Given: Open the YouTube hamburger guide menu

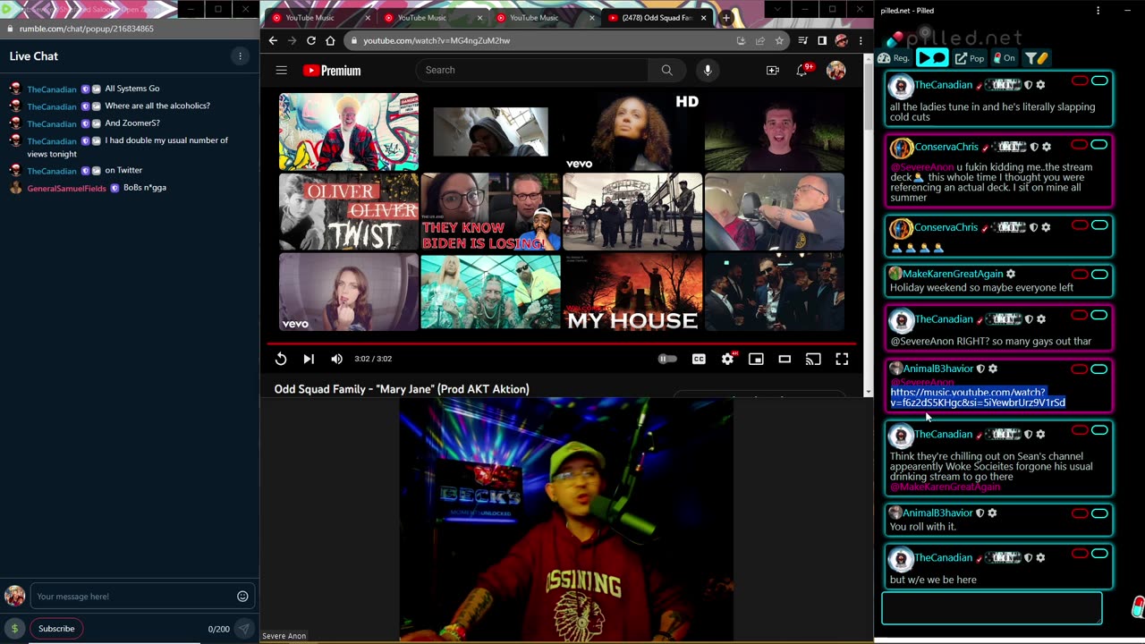Looking at the screenshot, I should [x=281, y=70].
